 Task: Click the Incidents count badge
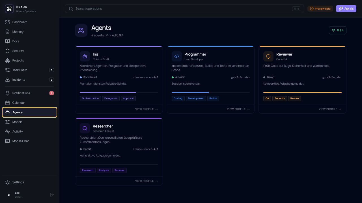pos(51,80)
